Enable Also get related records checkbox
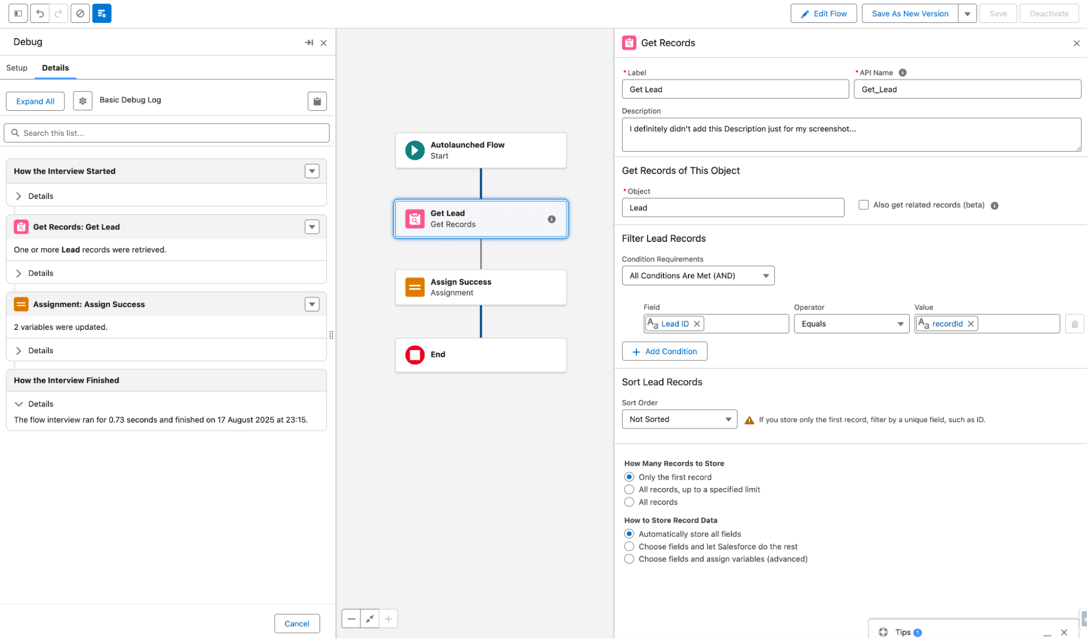The width and height of the screenshot is (1087, 639). (864, 205)
